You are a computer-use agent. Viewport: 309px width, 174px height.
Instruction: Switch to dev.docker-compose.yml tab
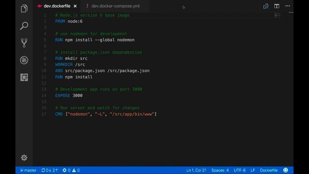coord(115,6)
